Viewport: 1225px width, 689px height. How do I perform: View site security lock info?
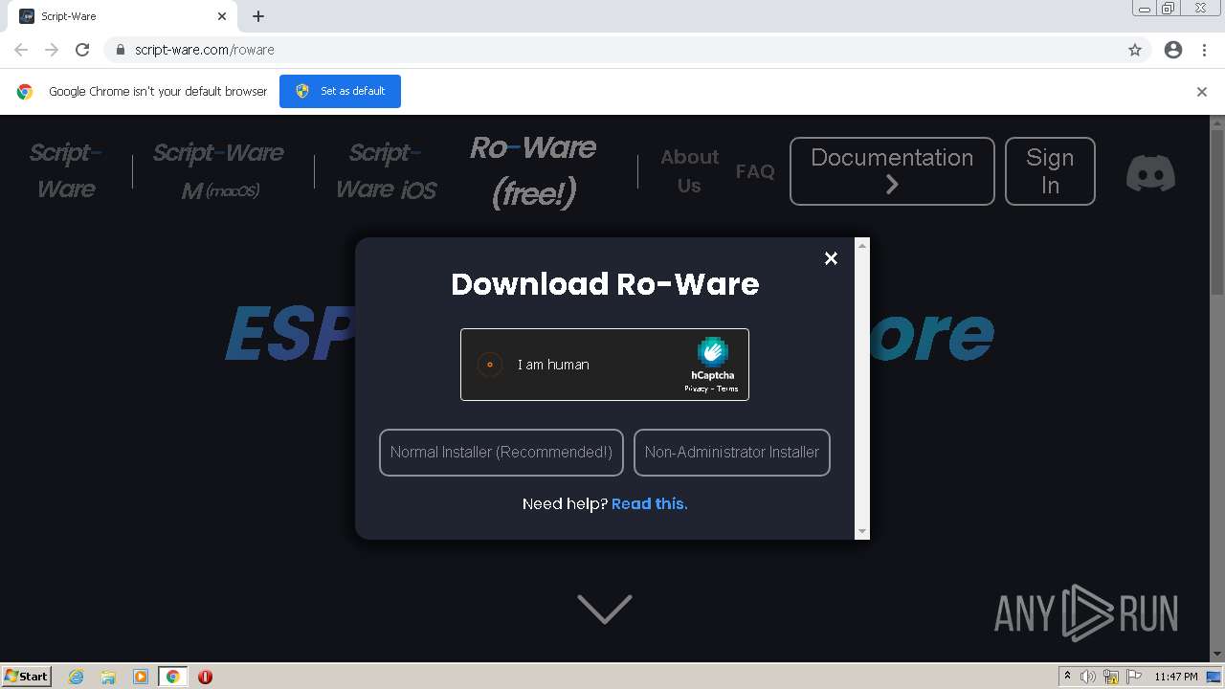(x=121, y=50)
